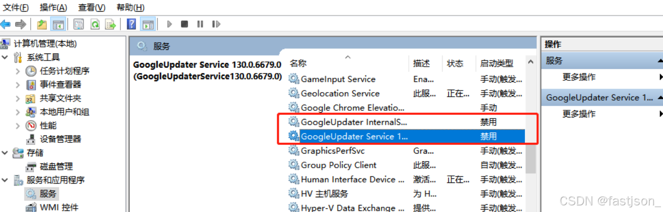
Task: Select 系统工具 in the tree
Action: (43, 57)
